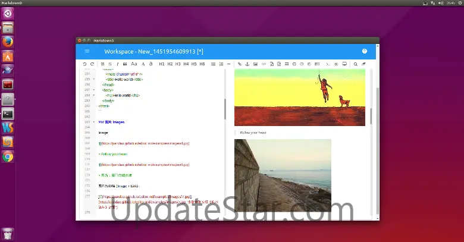Open the help question mark icon
This screenshot has width=464, height=242.
365,51
